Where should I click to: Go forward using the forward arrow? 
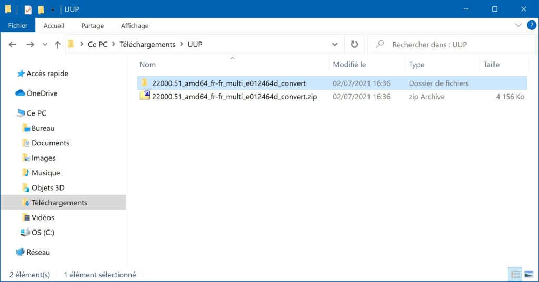pos(30,44)
